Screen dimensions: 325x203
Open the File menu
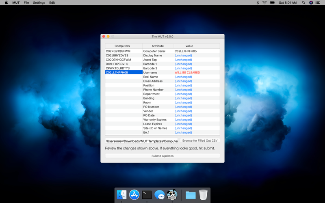pyautogui.click(x=26, y=2)
